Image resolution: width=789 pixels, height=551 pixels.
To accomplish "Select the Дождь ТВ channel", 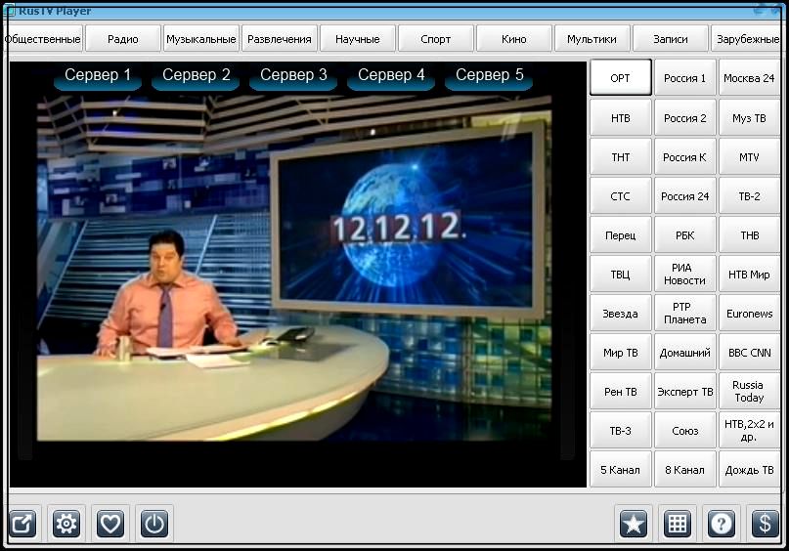I will point(749,470).
